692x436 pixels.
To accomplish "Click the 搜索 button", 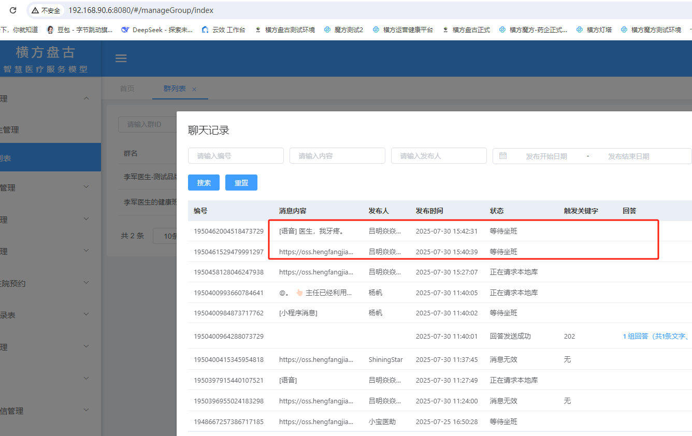I will click(204, 183).
